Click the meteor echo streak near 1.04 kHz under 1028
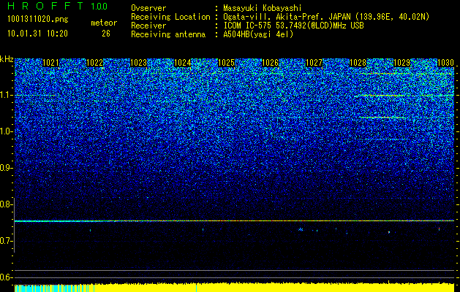The image size is (460, 292). 381,118
